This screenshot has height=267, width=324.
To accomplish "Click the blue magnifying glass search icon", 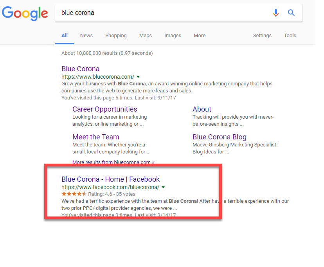I will [x=291, y=13].
